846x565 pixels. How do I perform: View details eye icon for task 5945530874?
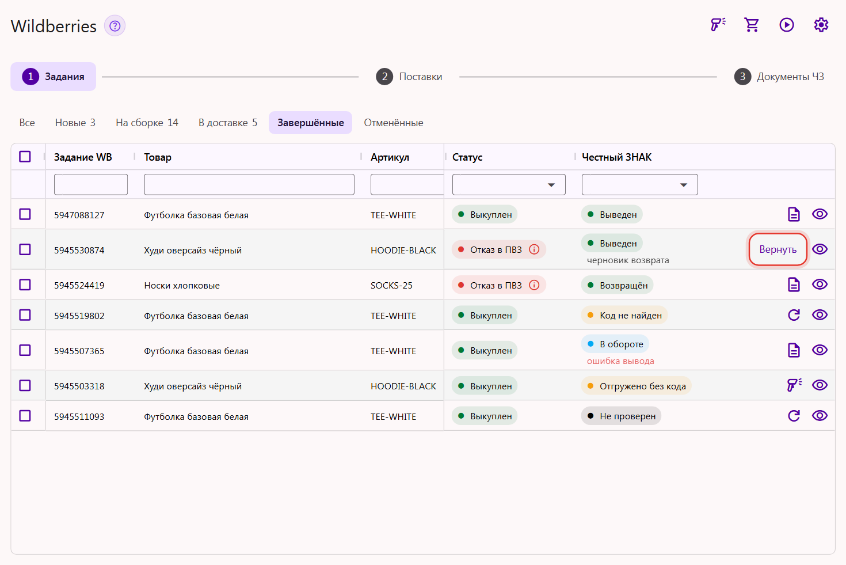(x=820, y=249)
